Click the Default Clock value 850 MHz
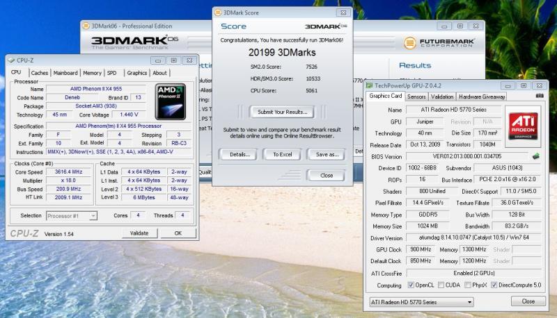 421,261
